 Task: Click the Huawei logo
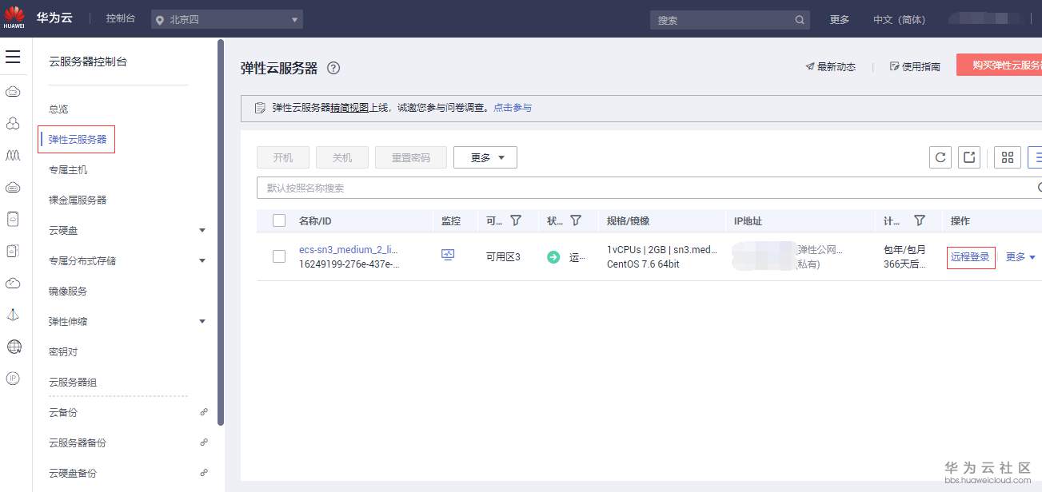click(14, 19)
